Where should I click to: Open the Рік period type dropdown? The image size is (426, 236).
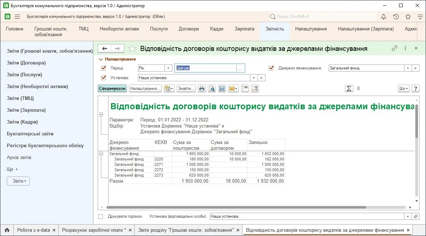(168, 68)
